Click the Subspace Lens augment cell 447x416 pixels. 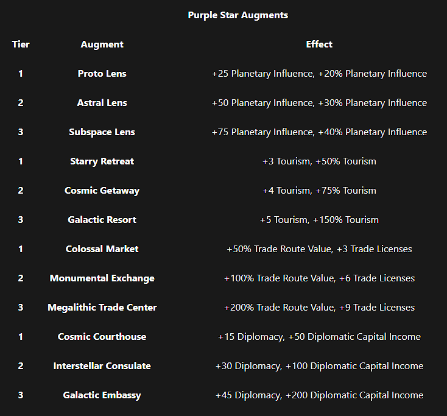[x=102, y=132]
